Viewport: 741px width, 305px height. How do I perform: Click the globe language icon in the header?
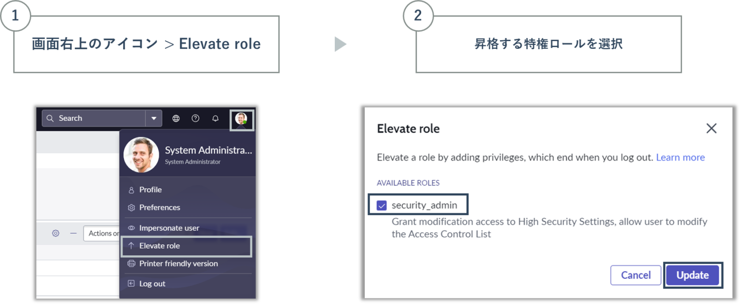pyautogui.click(x=176, y=118)
